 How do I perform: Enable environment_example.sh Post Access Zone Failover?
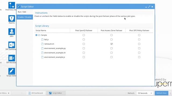(112, 53)
